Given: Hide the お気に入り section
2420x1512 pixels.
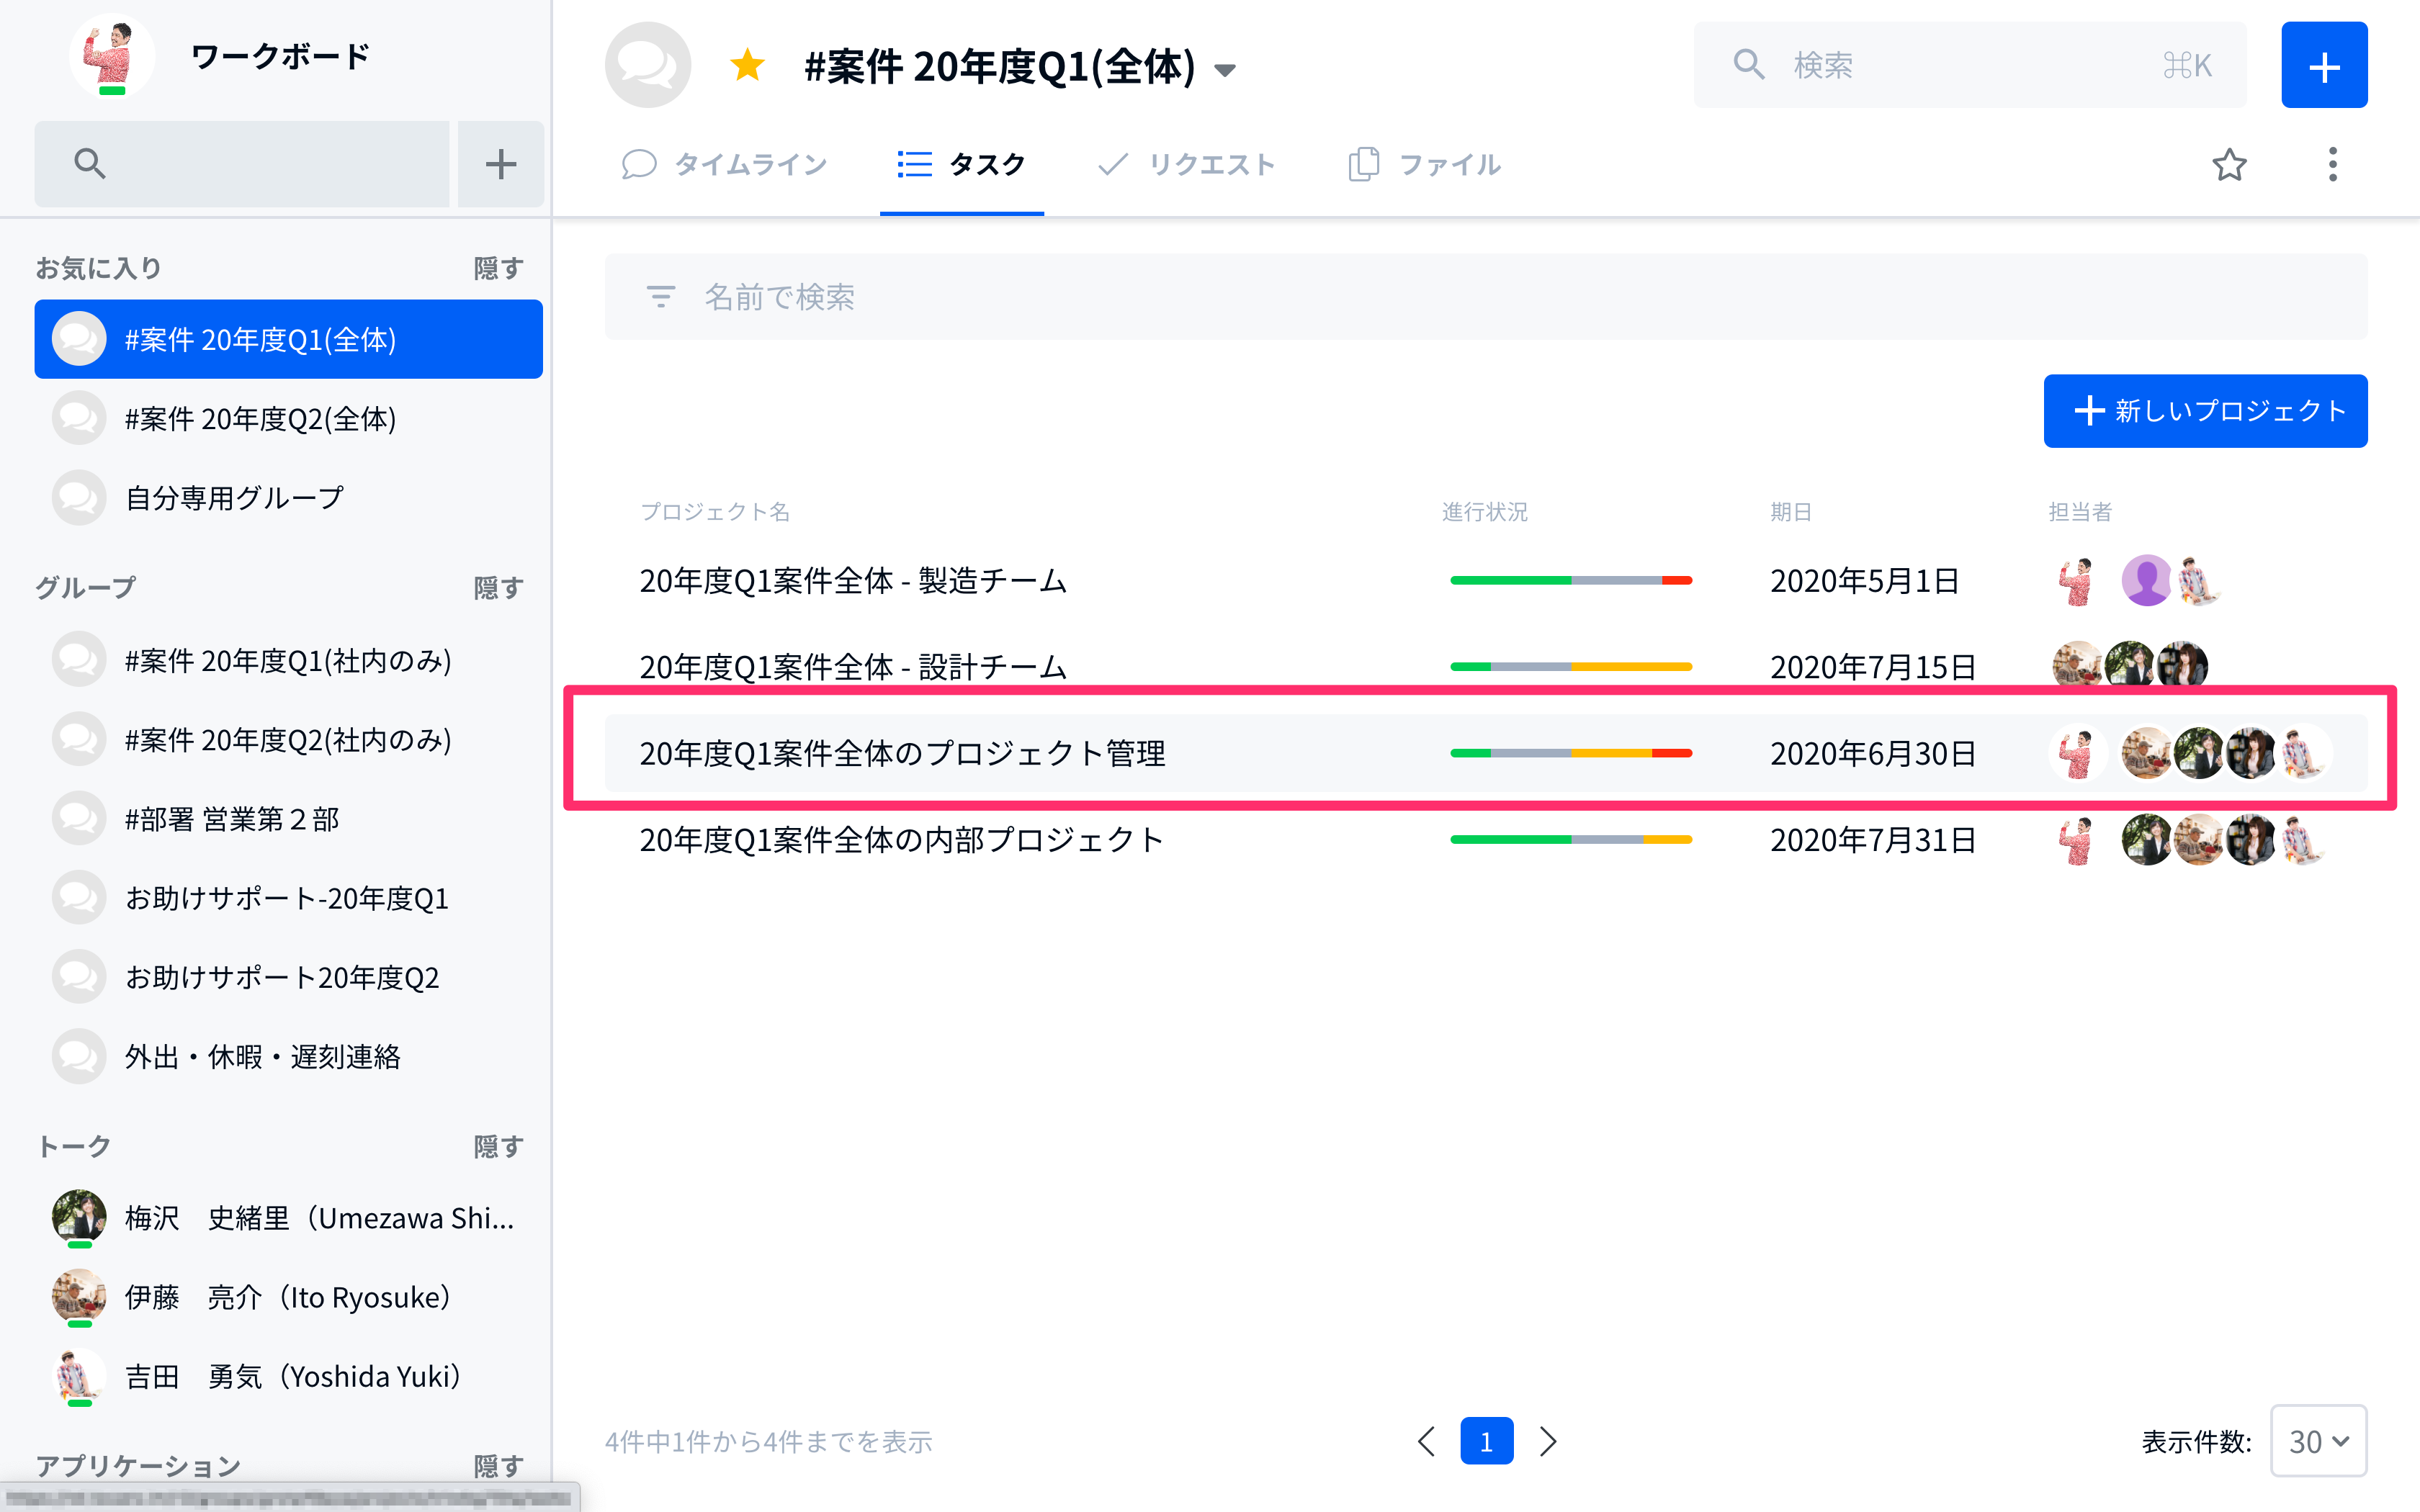Looking at the screenshot, I should [x=498, y=268].
